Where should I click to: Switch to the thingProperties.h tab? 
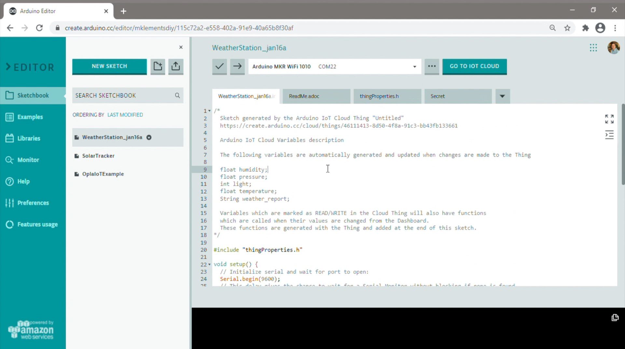coord(379,96)
